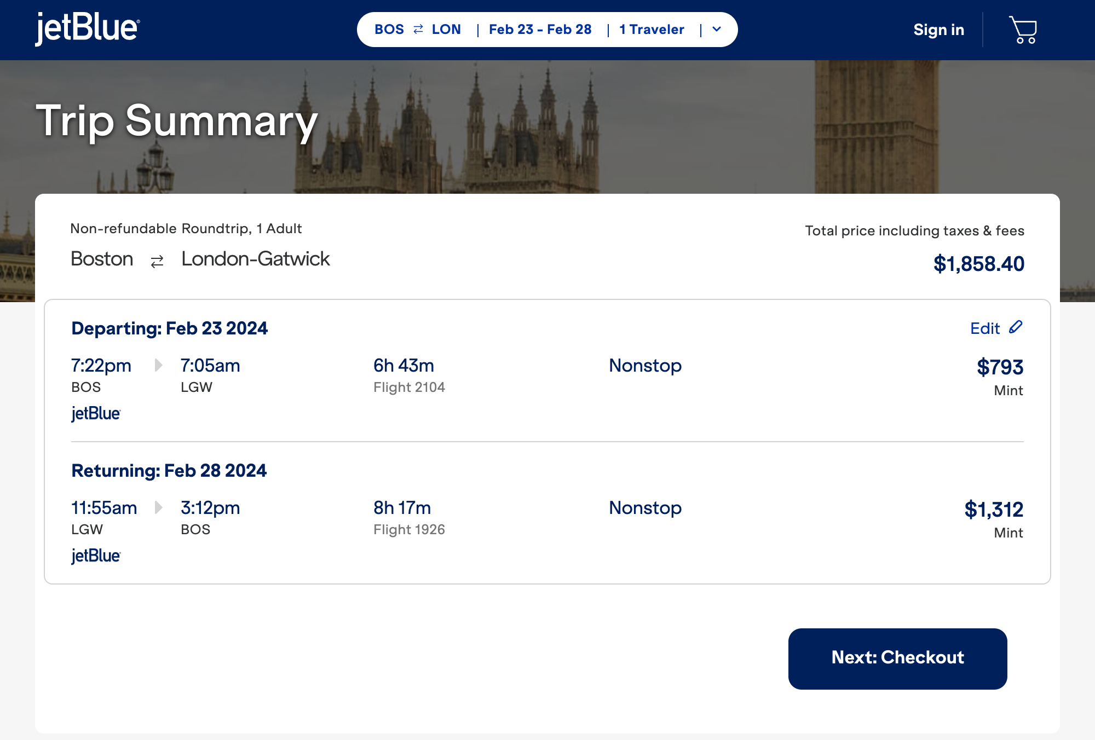Image resolution: width=1095 pixels, height=740 pixels.
Task: Click Sign in
Action: coord(938,30)
